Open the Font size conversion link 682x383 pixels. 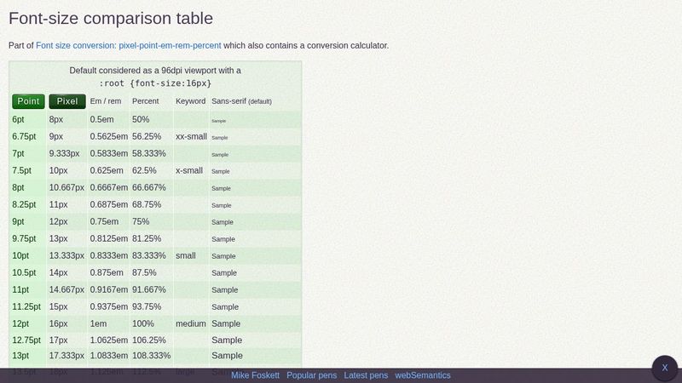(129, 46)
